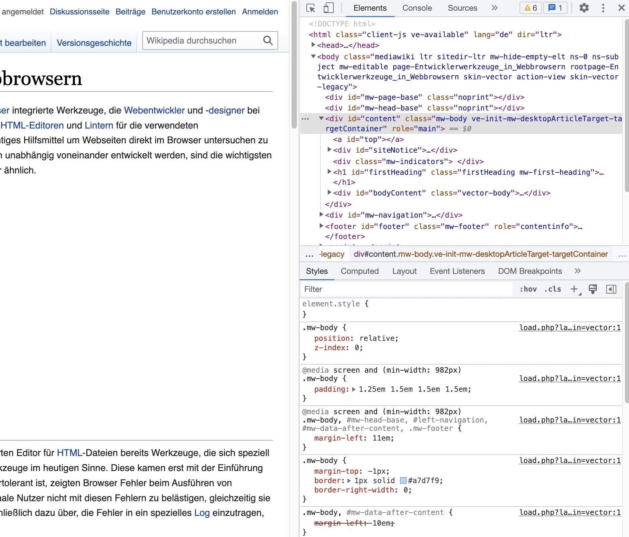This screenshot has height=537, width=629.
Task: Switch to the Elements tab
Action: coord(370,8)
